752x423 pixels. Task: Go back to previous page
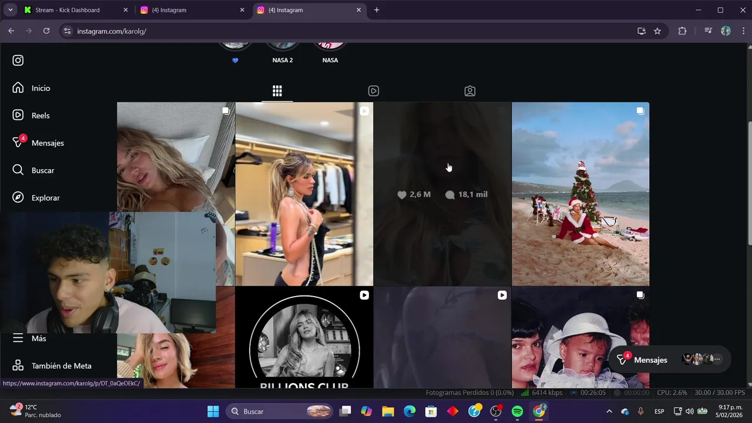(11, 31)
